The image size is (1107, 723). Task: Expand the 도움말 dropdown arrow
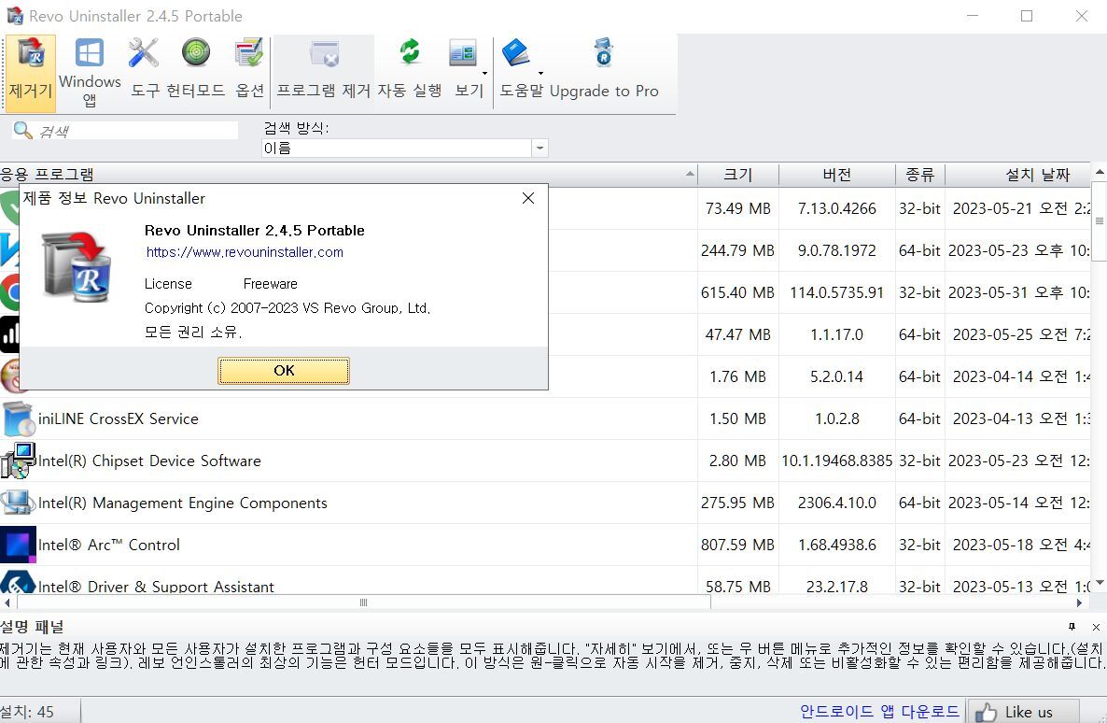[540, 74]
